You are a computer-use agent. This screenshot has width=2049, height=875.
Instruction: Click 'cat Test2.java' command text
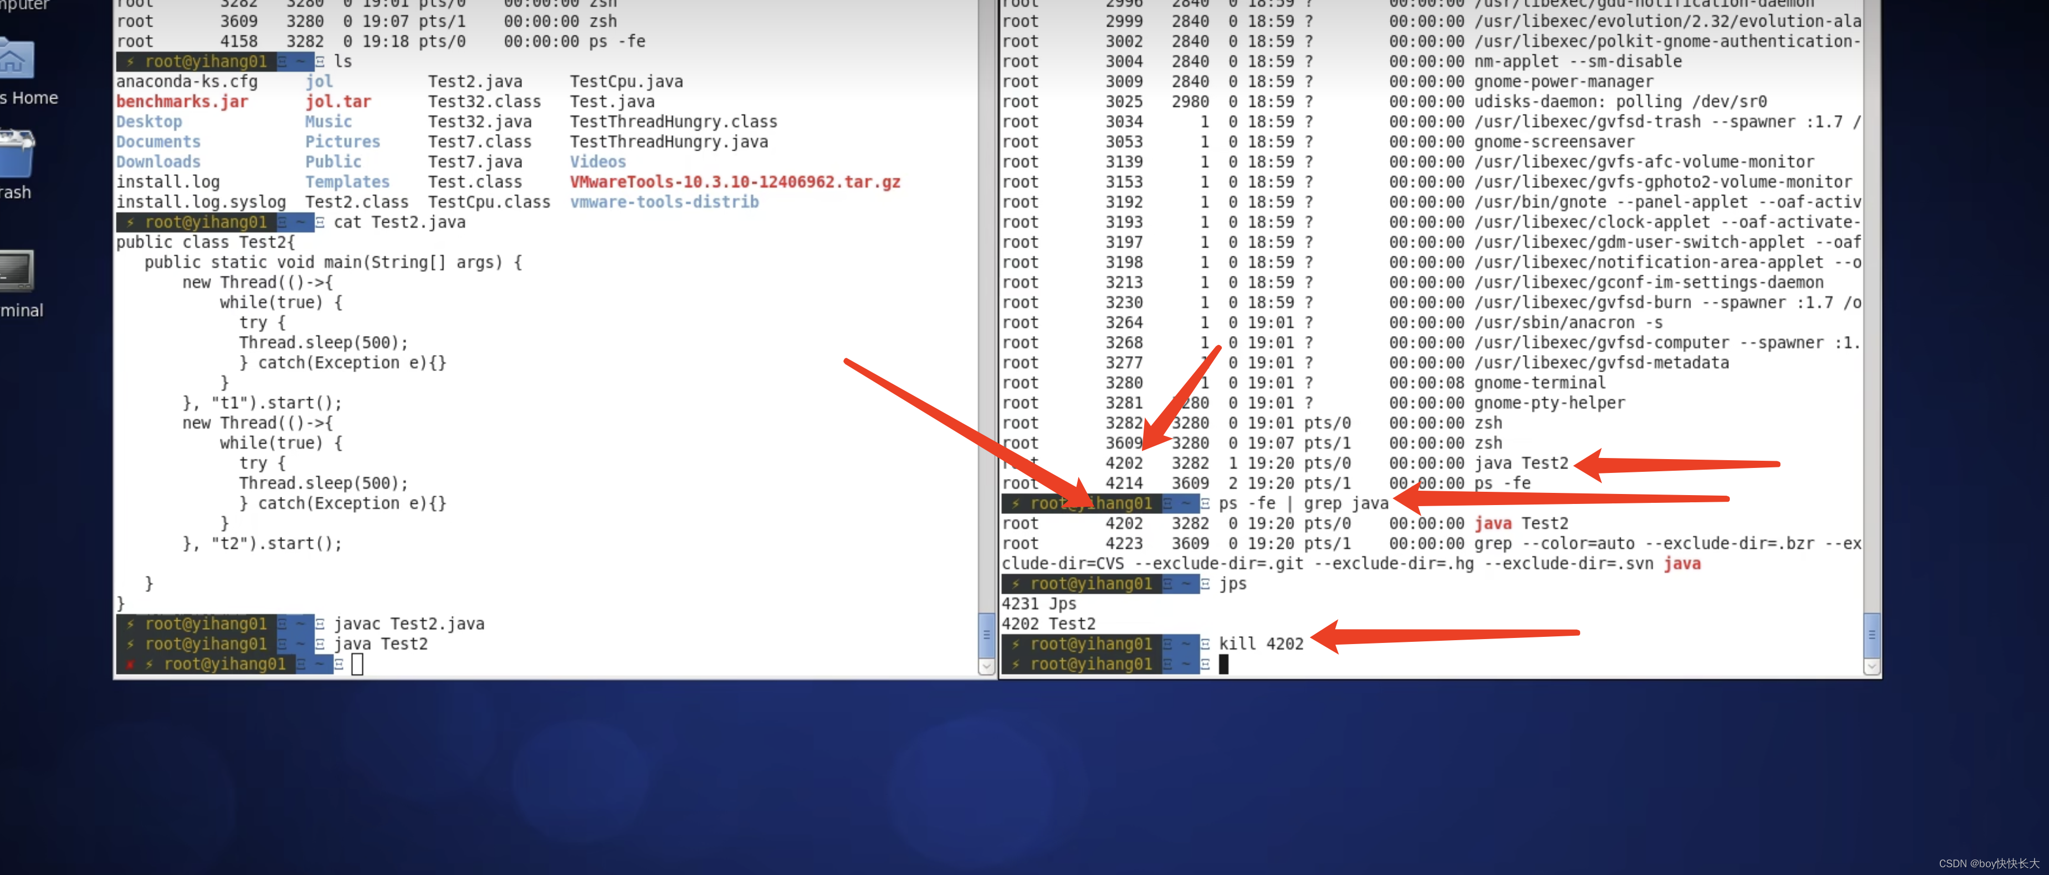tap(399, 223)
